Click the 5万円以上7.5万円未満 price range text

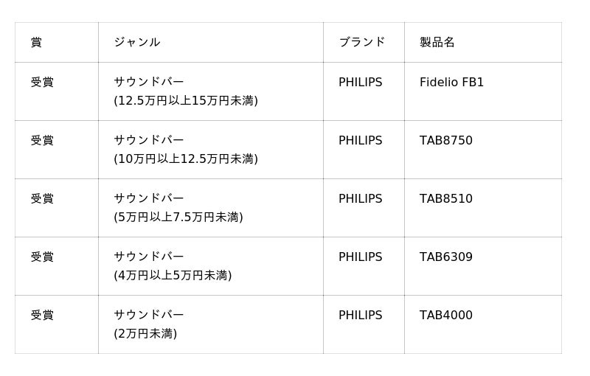(178, 217)
